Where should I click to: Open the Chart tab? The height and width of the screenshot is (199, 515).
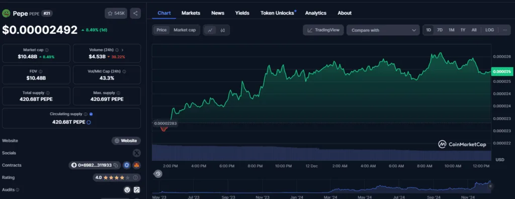pyautogui.click(x=164, y=13)
